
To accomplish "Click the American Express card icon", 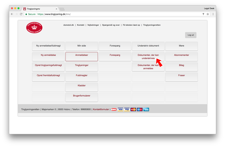I will [146, 109].
